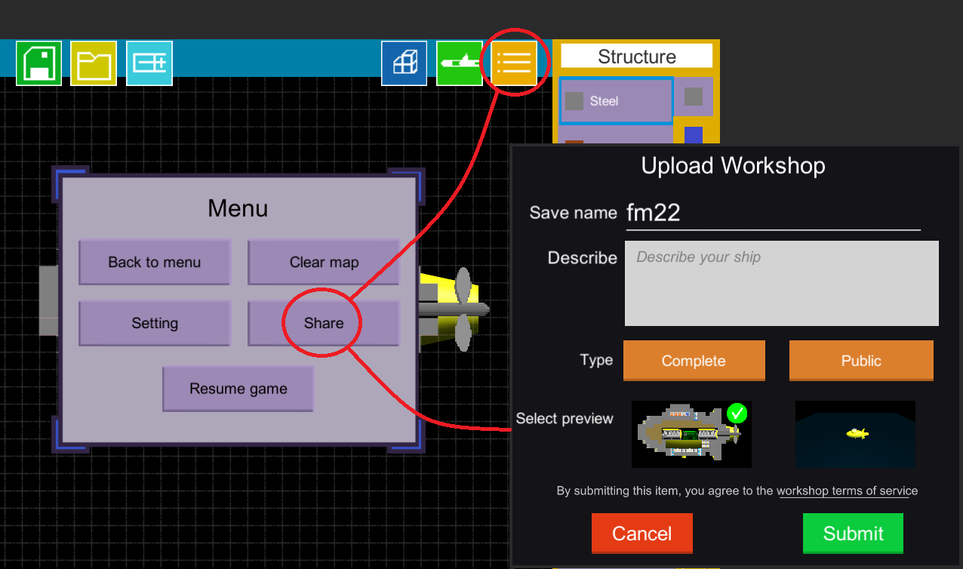Open the workshop terms of service link
The image size is (963, 569).
[848, 491]
